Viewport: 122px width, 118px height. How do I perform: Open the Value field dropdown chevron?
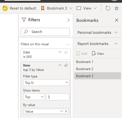point(62,111)
